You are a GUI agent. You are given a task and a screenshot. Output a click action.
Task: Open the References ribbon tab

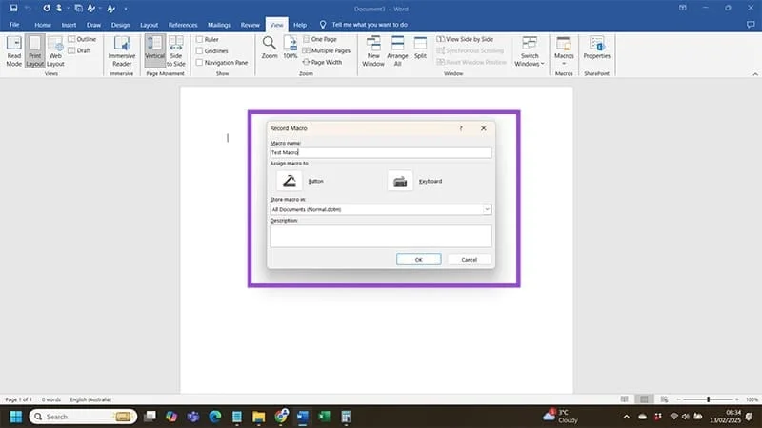tap(183, 24)
